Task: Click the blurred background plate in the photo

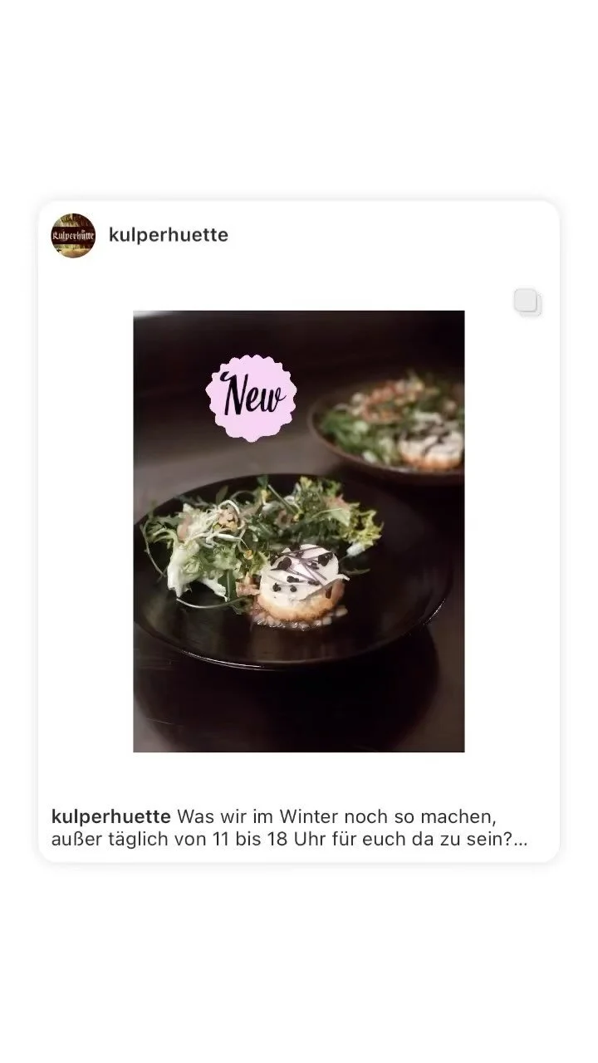Action: [389, 429]
